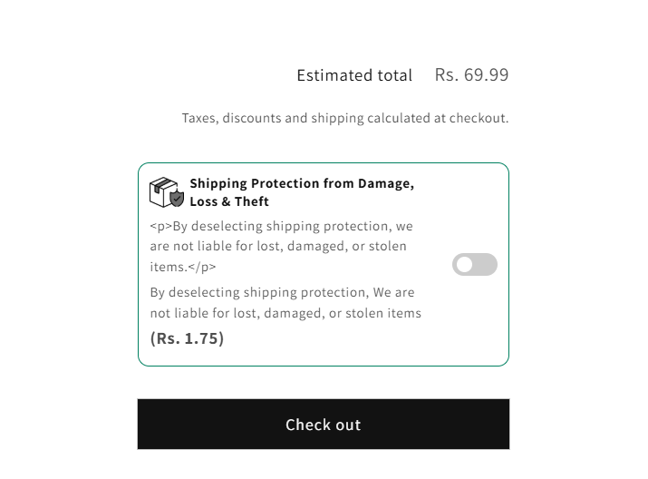Enable the Shipping Protection toggle switch
Image resolution: width=648 pixels, height=479 pixels.
coord(475,265)
